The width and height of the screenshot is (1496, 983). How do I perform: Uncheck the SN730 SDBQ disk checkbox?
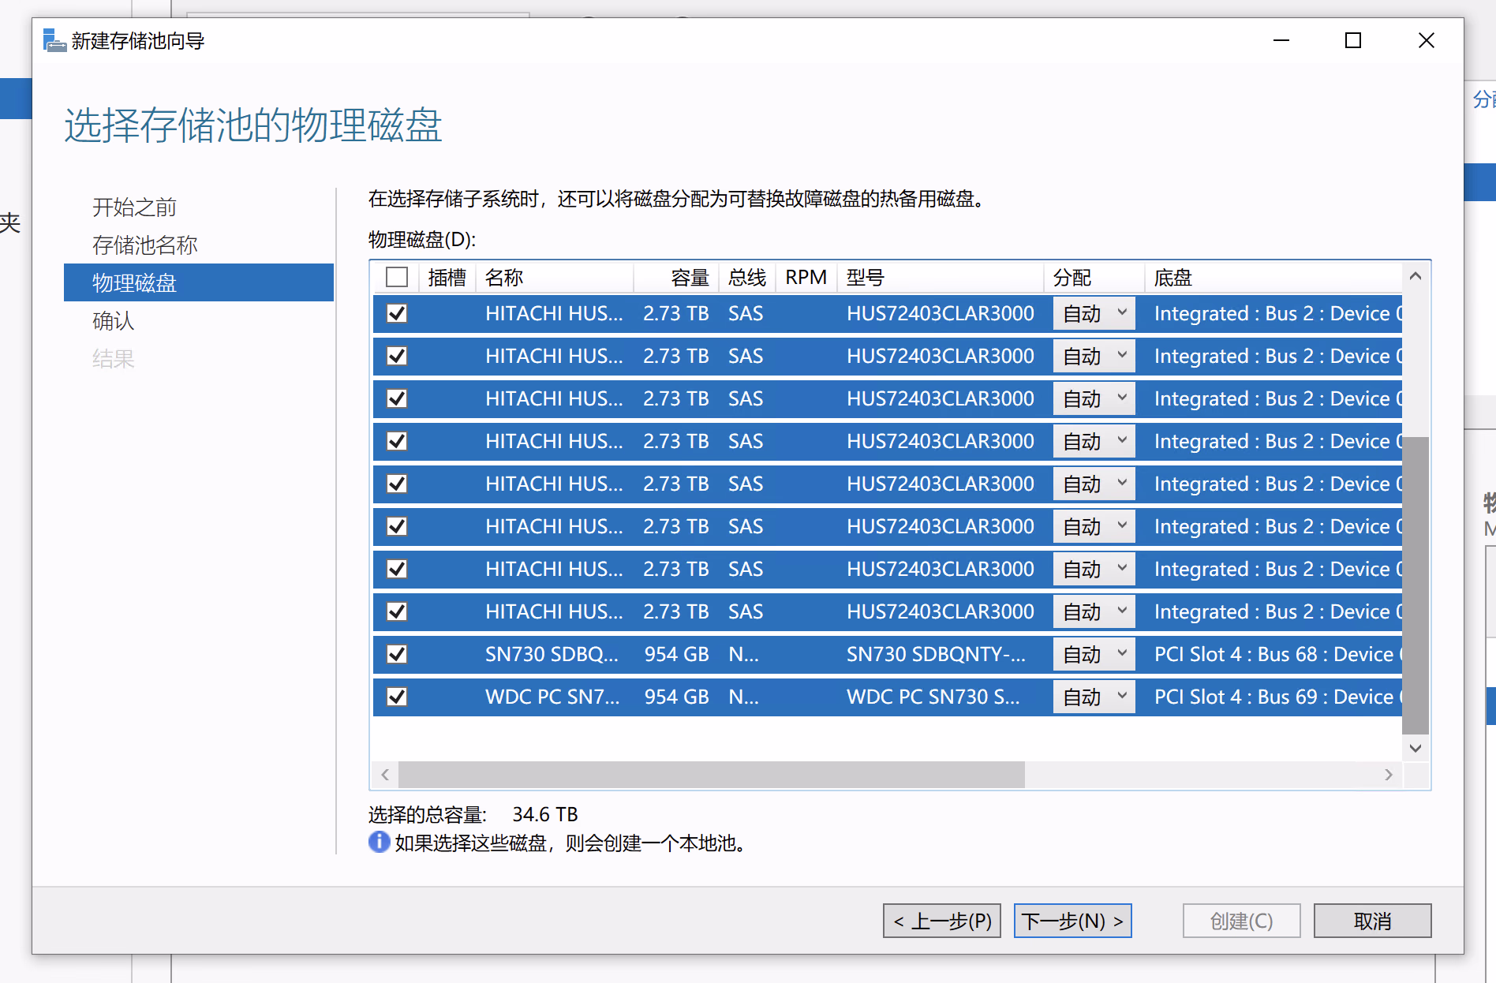coord(397,654)
